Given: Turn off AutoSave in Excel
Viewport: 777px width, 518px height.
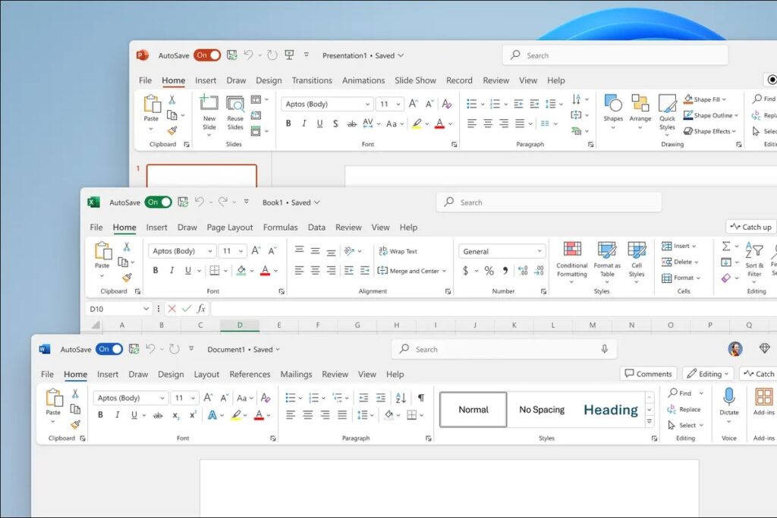Looking at the screenshot, I should point(158,202).
